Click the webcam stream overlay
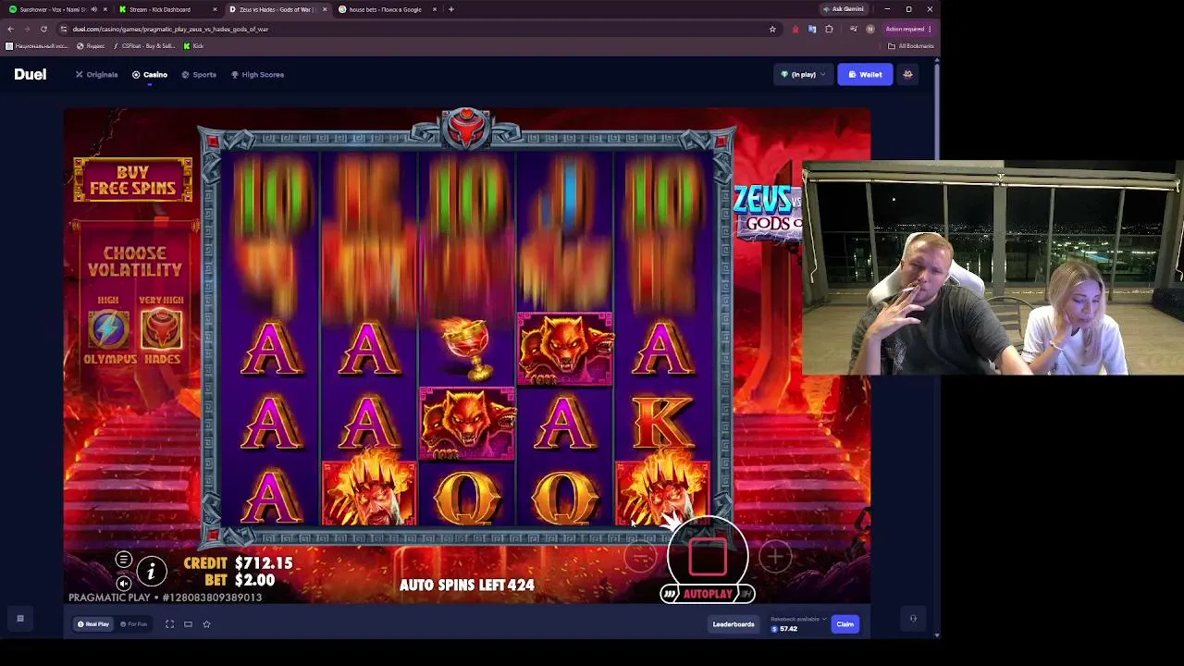The height and width of the screenshot is (666, 1184). coord(993,268)
